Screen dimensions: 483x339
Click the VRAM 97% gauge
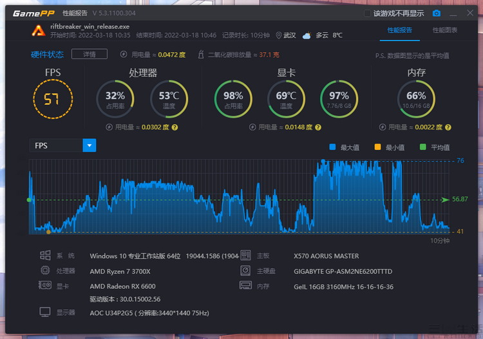pyautogui.click(x=339, y=99)
